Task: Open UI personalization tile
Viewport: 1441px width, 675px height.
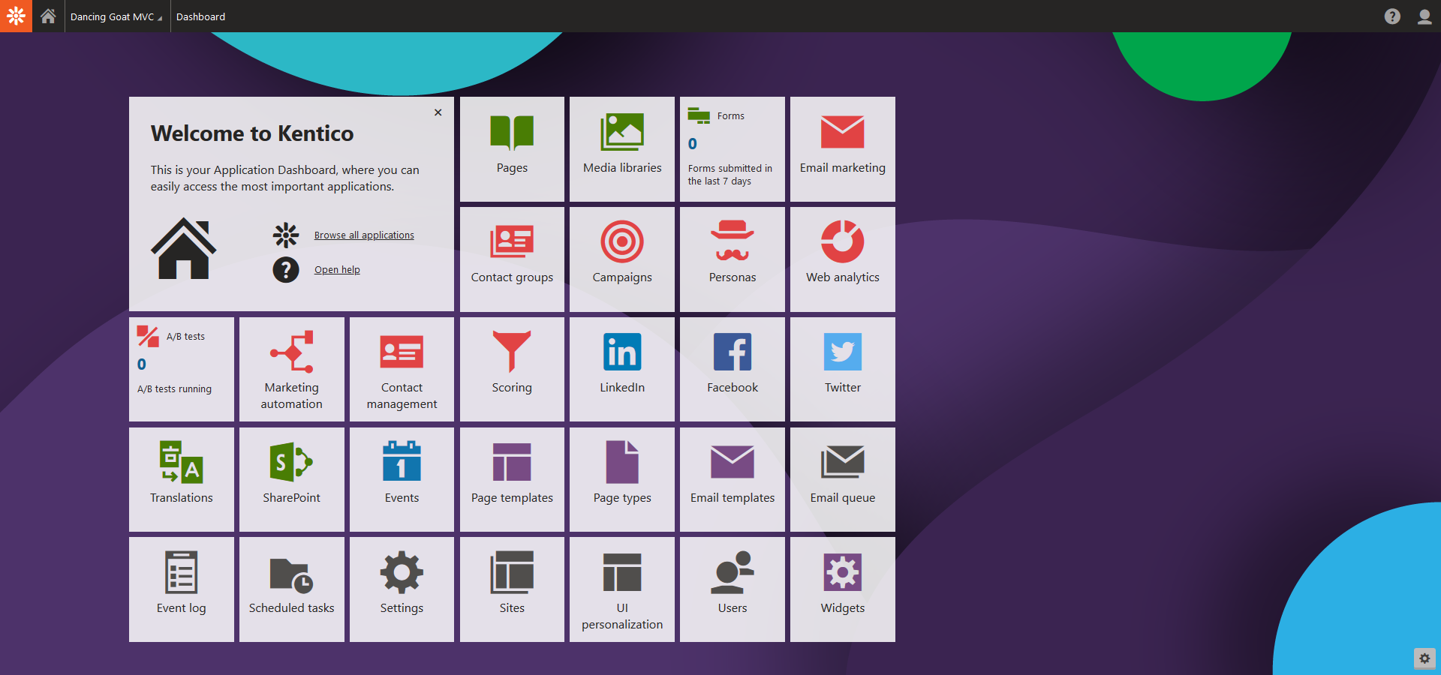Action: [x=622, y=589]
